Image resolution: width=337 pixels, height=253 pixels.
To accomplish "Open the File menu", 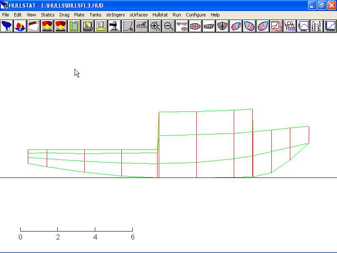I will [x=5, y=15].
